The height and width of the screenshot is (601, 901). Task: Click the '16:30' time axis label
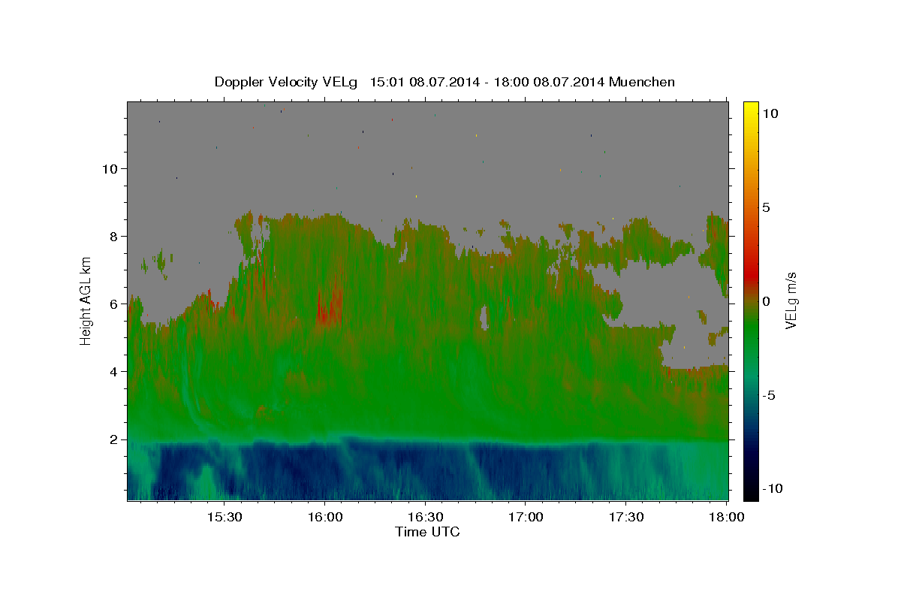click(x=425, y=517)
